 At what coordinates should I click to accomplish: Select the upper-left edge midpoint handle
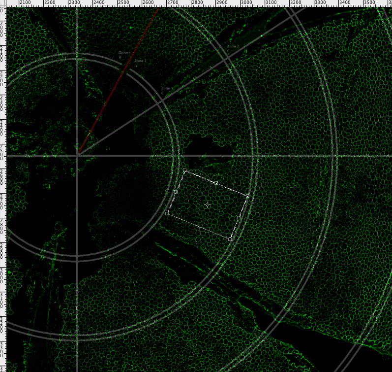pyautogui.click(x=176, y=192)
